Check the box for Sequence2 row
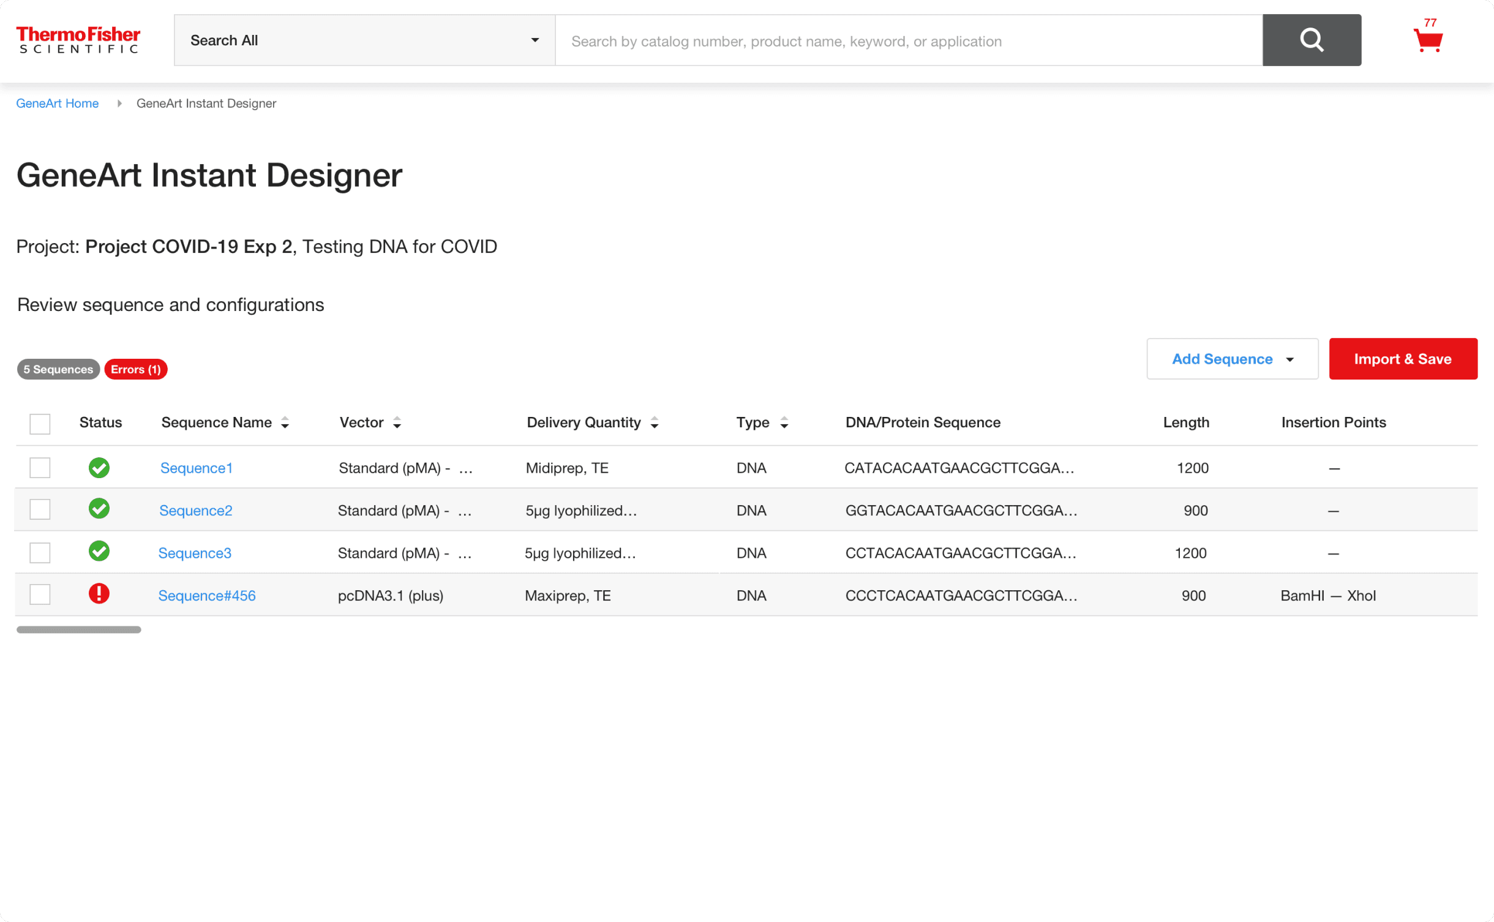 (x=40, y=509)
